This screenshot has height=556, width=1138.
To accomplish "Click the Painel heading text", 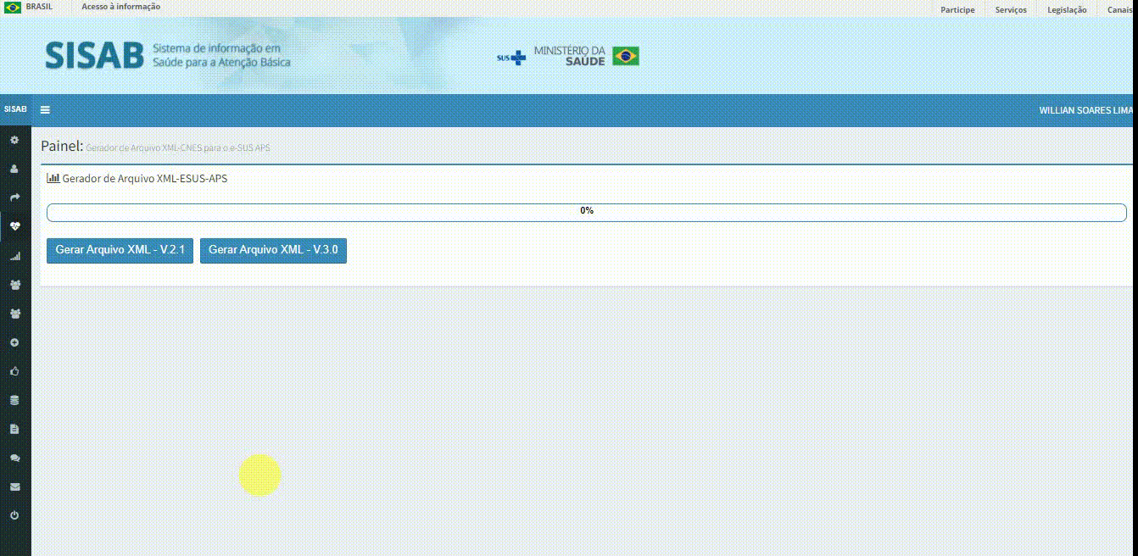I will 62,146.
